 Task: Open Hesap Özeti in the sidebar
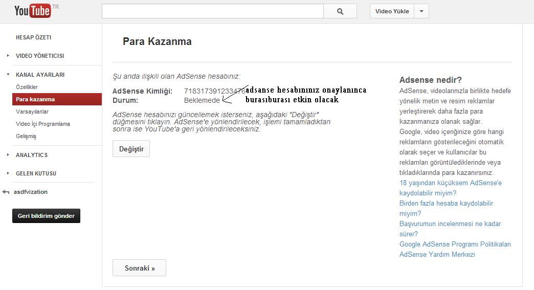pos(33,37)
